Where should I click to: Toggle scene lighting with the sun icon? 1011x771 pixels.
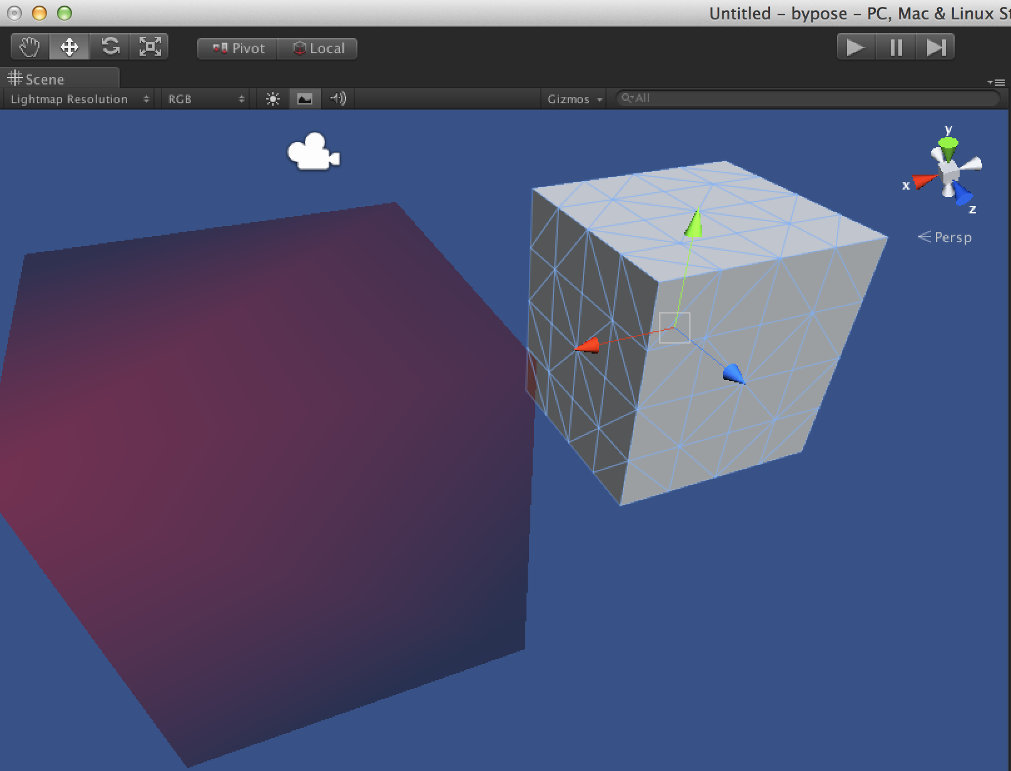tap(272, 98)
